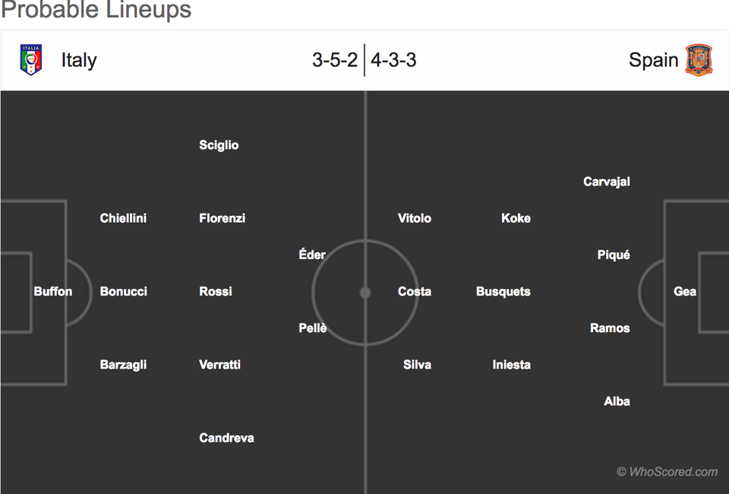This screenshot has height=494, width=729.
Task: Click the Italy 3-5-2 formation label
Action: pos(335,60)
